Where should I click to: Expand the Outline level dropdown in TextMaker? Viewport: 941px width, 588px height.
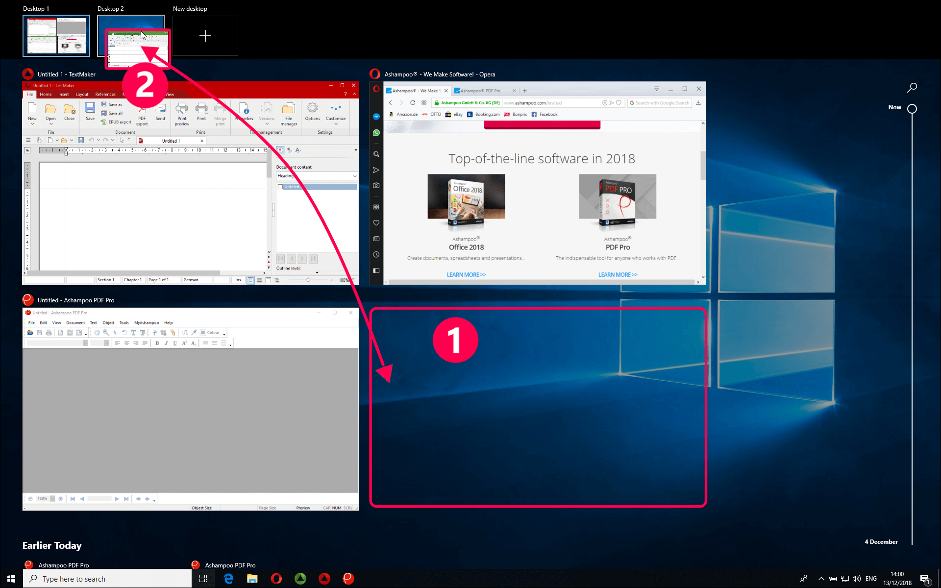pos(317,272)
